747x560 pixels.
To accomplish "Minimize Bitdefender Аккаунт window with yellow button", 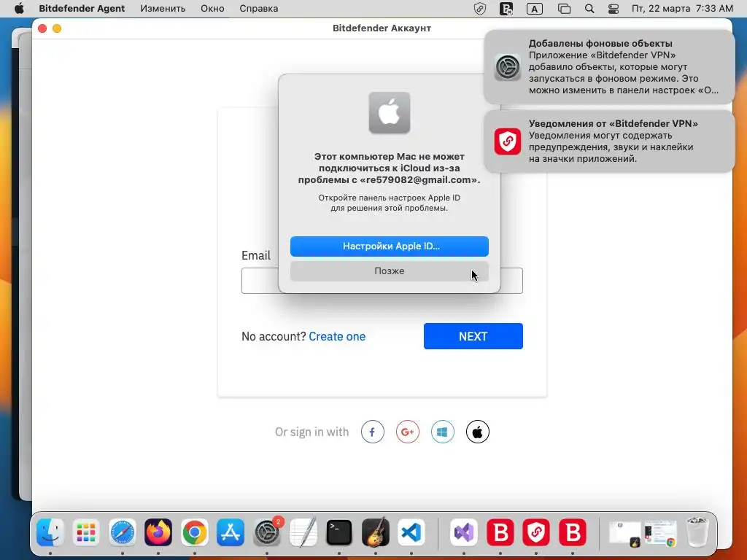I will tap(57, 28).
